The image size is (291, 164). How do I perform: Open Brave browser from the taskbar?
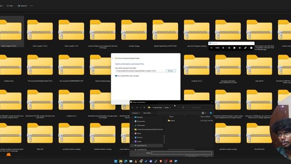coord(161,161)
